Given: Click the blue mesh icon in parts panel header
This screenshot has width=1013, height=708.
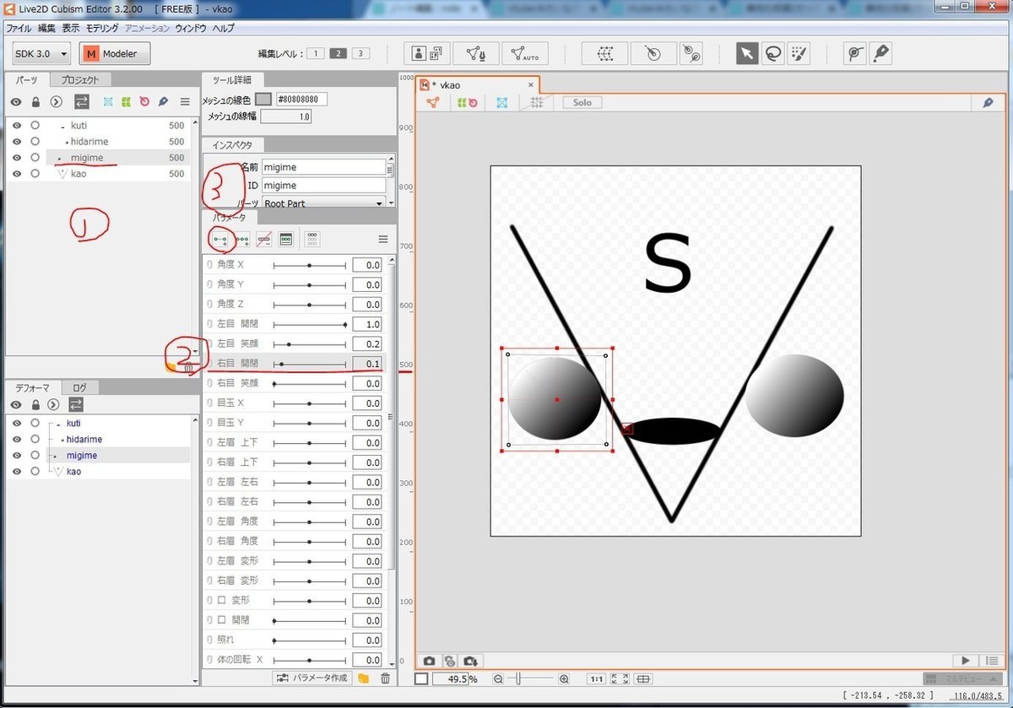Looking at the screenshot, I should (x=108, y=102).
